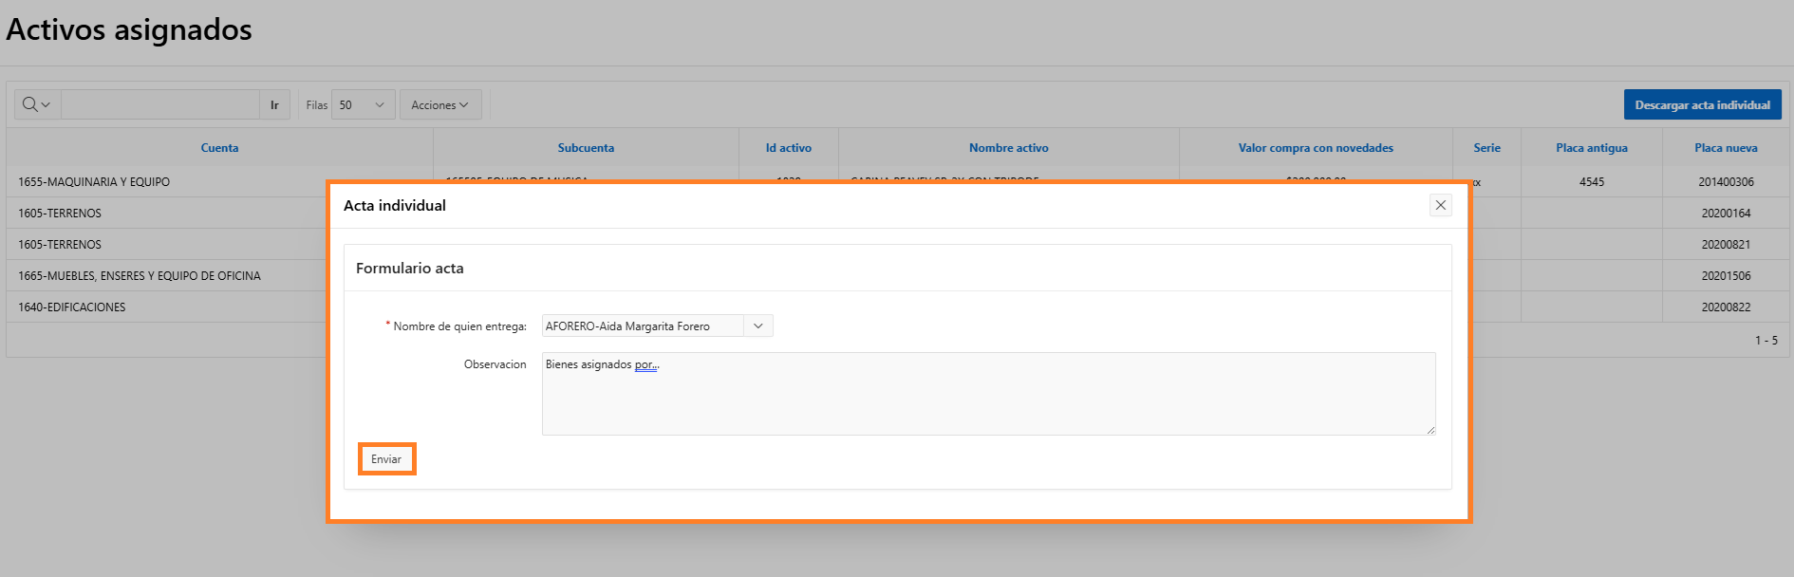Click the Id activo column header
The width and height of the screenshot is (1794, 577).
789,148
